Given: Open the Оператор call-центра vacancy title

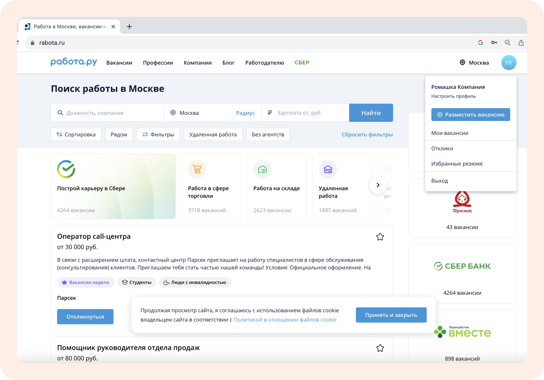Looking at the screenshot, I should coord(94,236).
